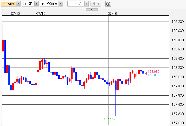
Task: Click the 157.152 low price label
Action: tap(110, 119)
